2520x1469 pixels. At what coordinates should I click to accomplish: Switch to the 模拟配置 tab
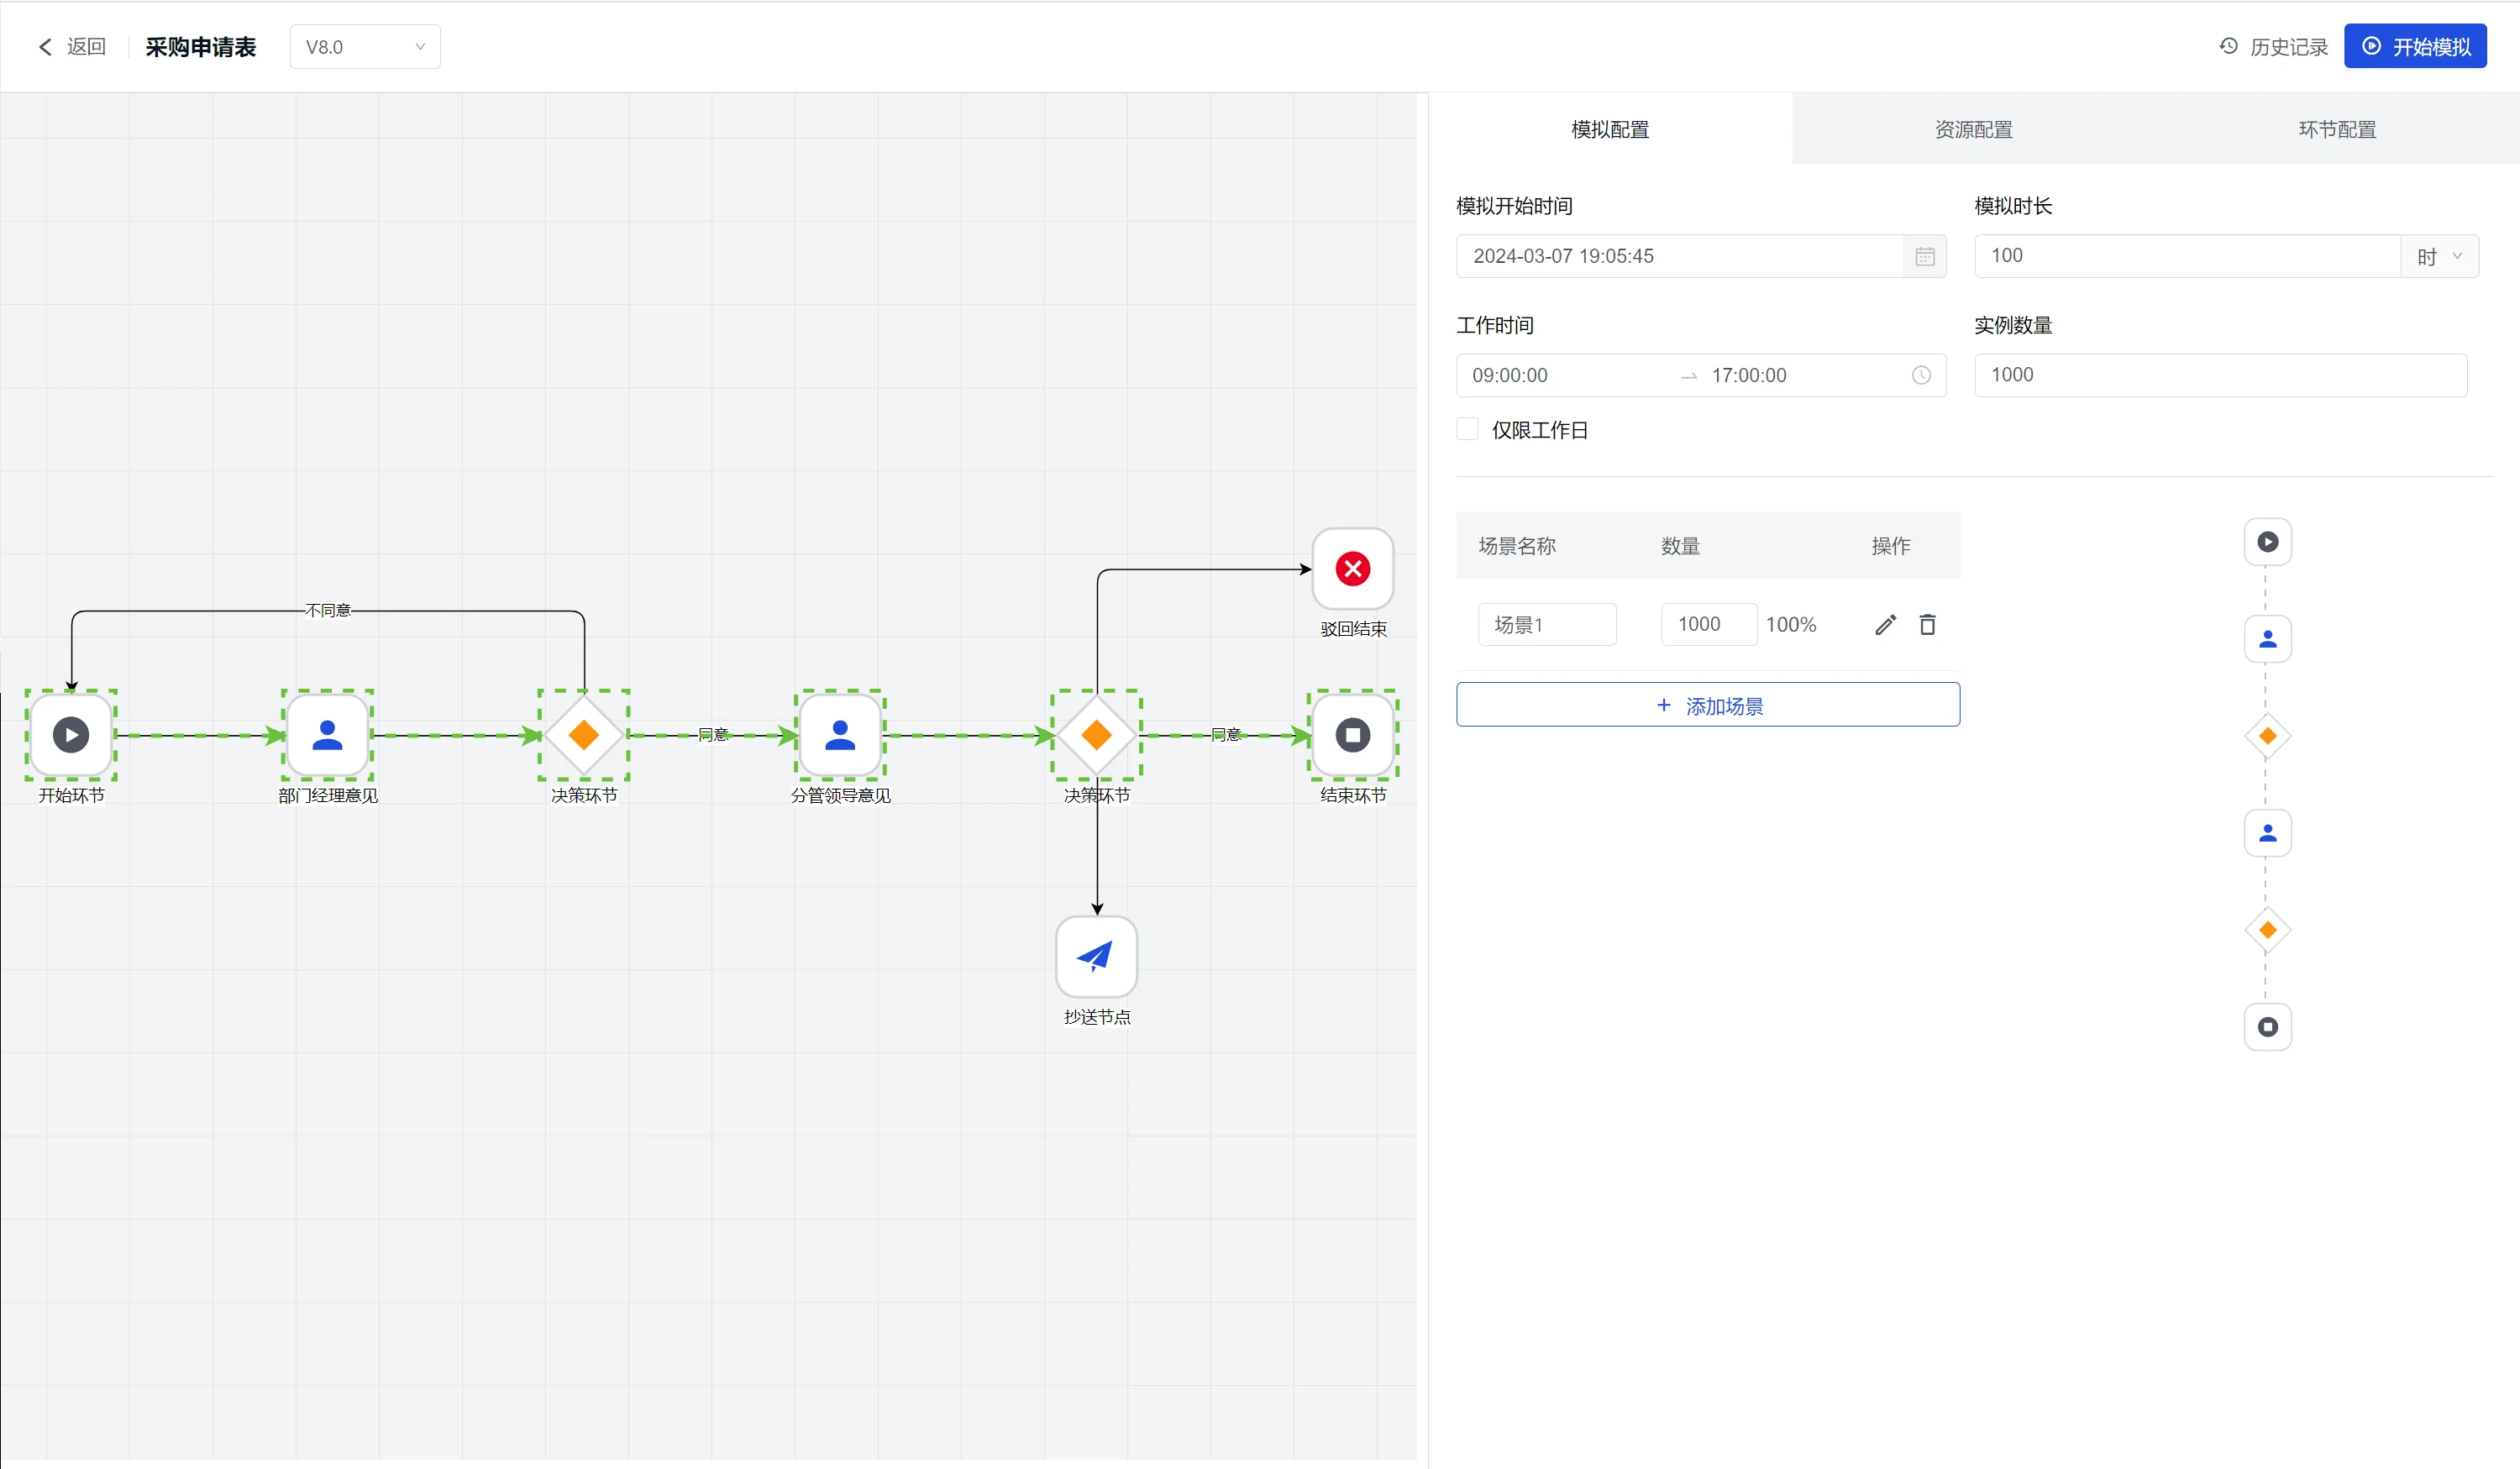pyautogui.click(x=1610, y=129)
